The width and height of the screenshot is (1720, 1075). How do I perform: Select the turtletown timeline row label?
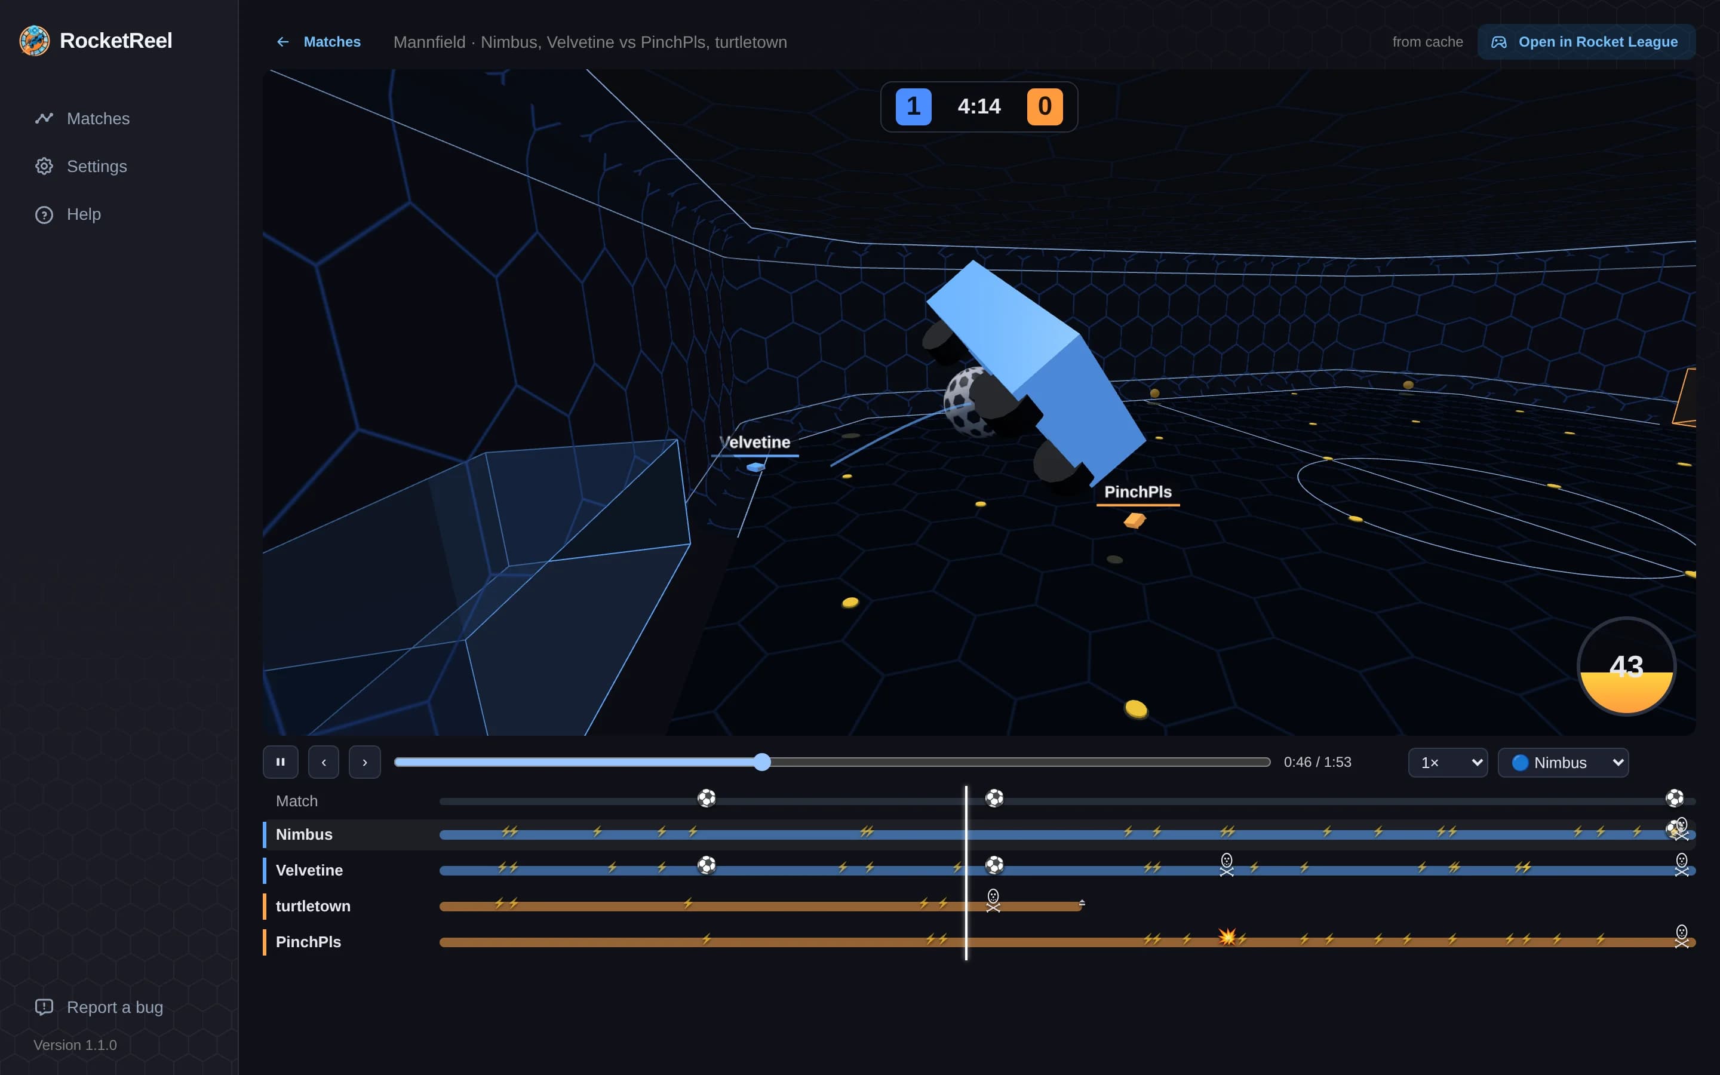[x=313, y=906]
